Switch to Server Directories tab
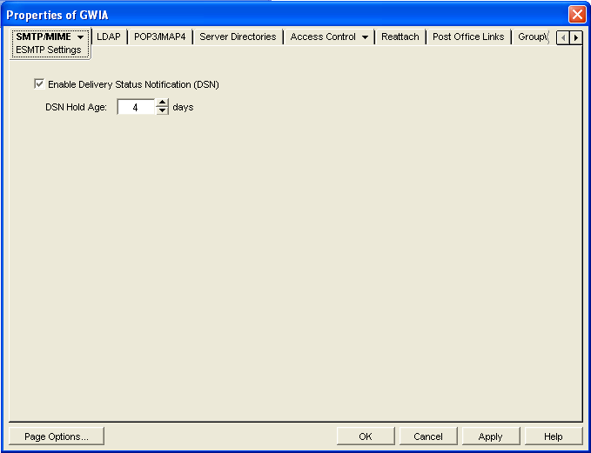 238,37
